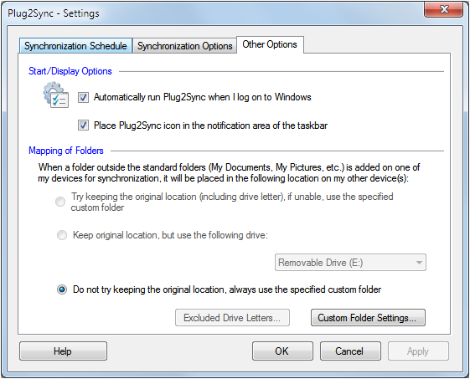This screenshot has height=379, width=470.
Task: Click the Start/Display Options section heading
Action: [70, 71]
